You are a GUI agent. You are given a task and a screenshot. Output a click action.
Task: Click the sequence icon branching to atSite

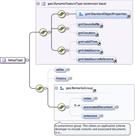(40, 88)
